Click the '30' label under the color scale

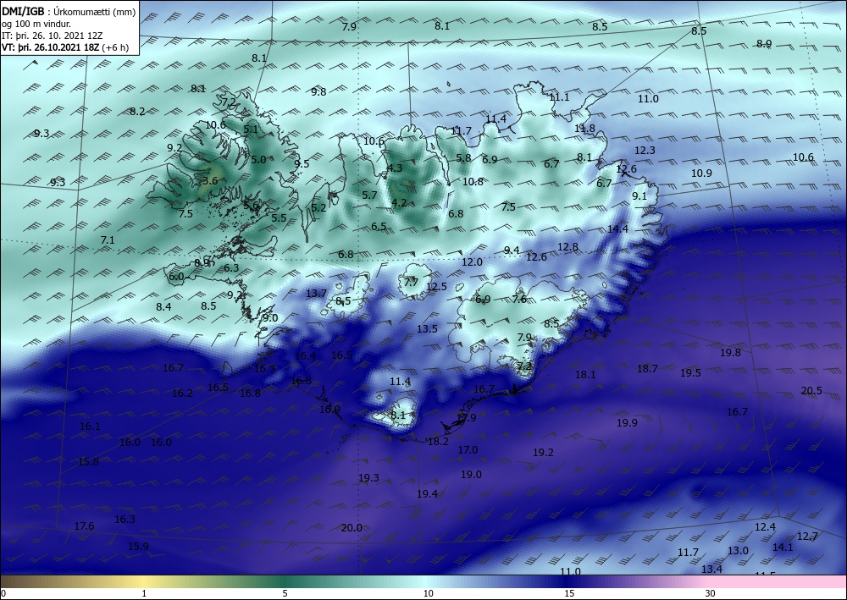(711, 593)
